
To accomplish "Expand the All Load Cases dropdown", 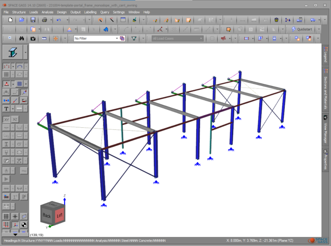I will 200,38.
